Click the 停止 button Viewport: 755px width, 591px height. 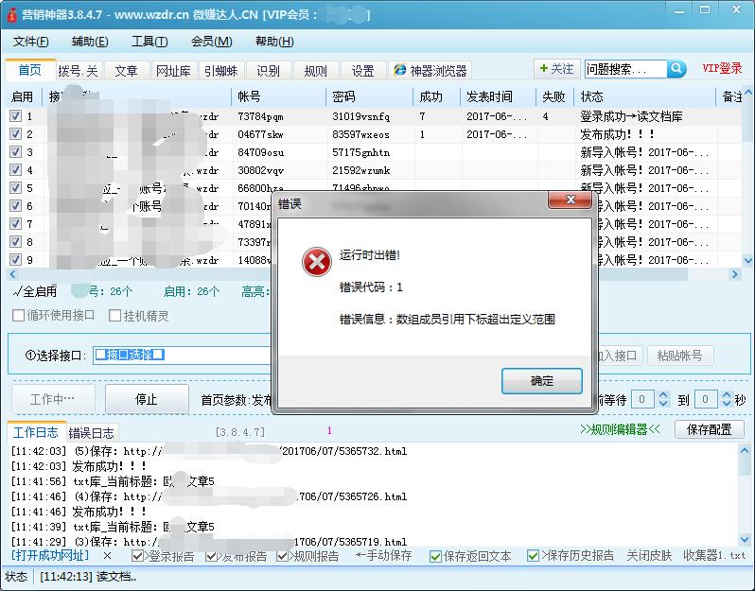[x=147, y=399]
